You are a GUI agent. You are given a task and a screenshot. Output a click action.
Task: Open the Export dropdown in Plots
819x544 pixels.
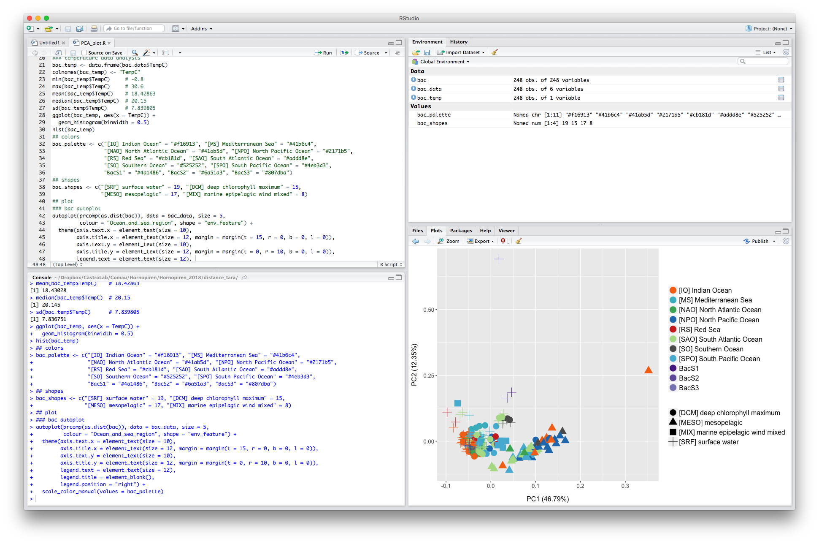point(481,241)
